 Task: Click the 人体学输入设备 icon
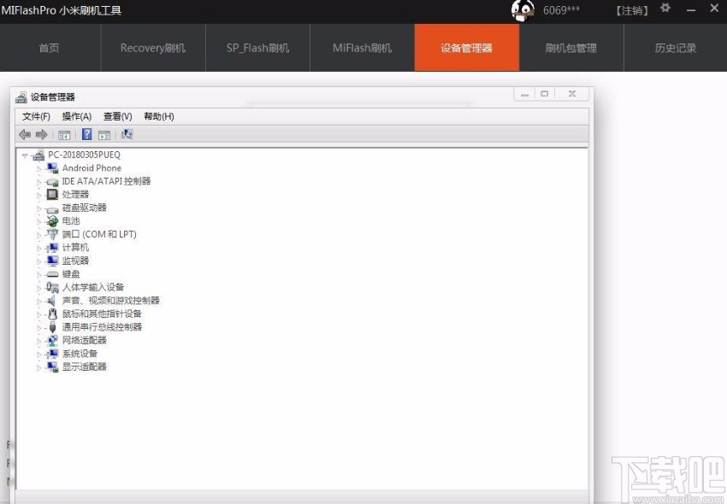52,287
